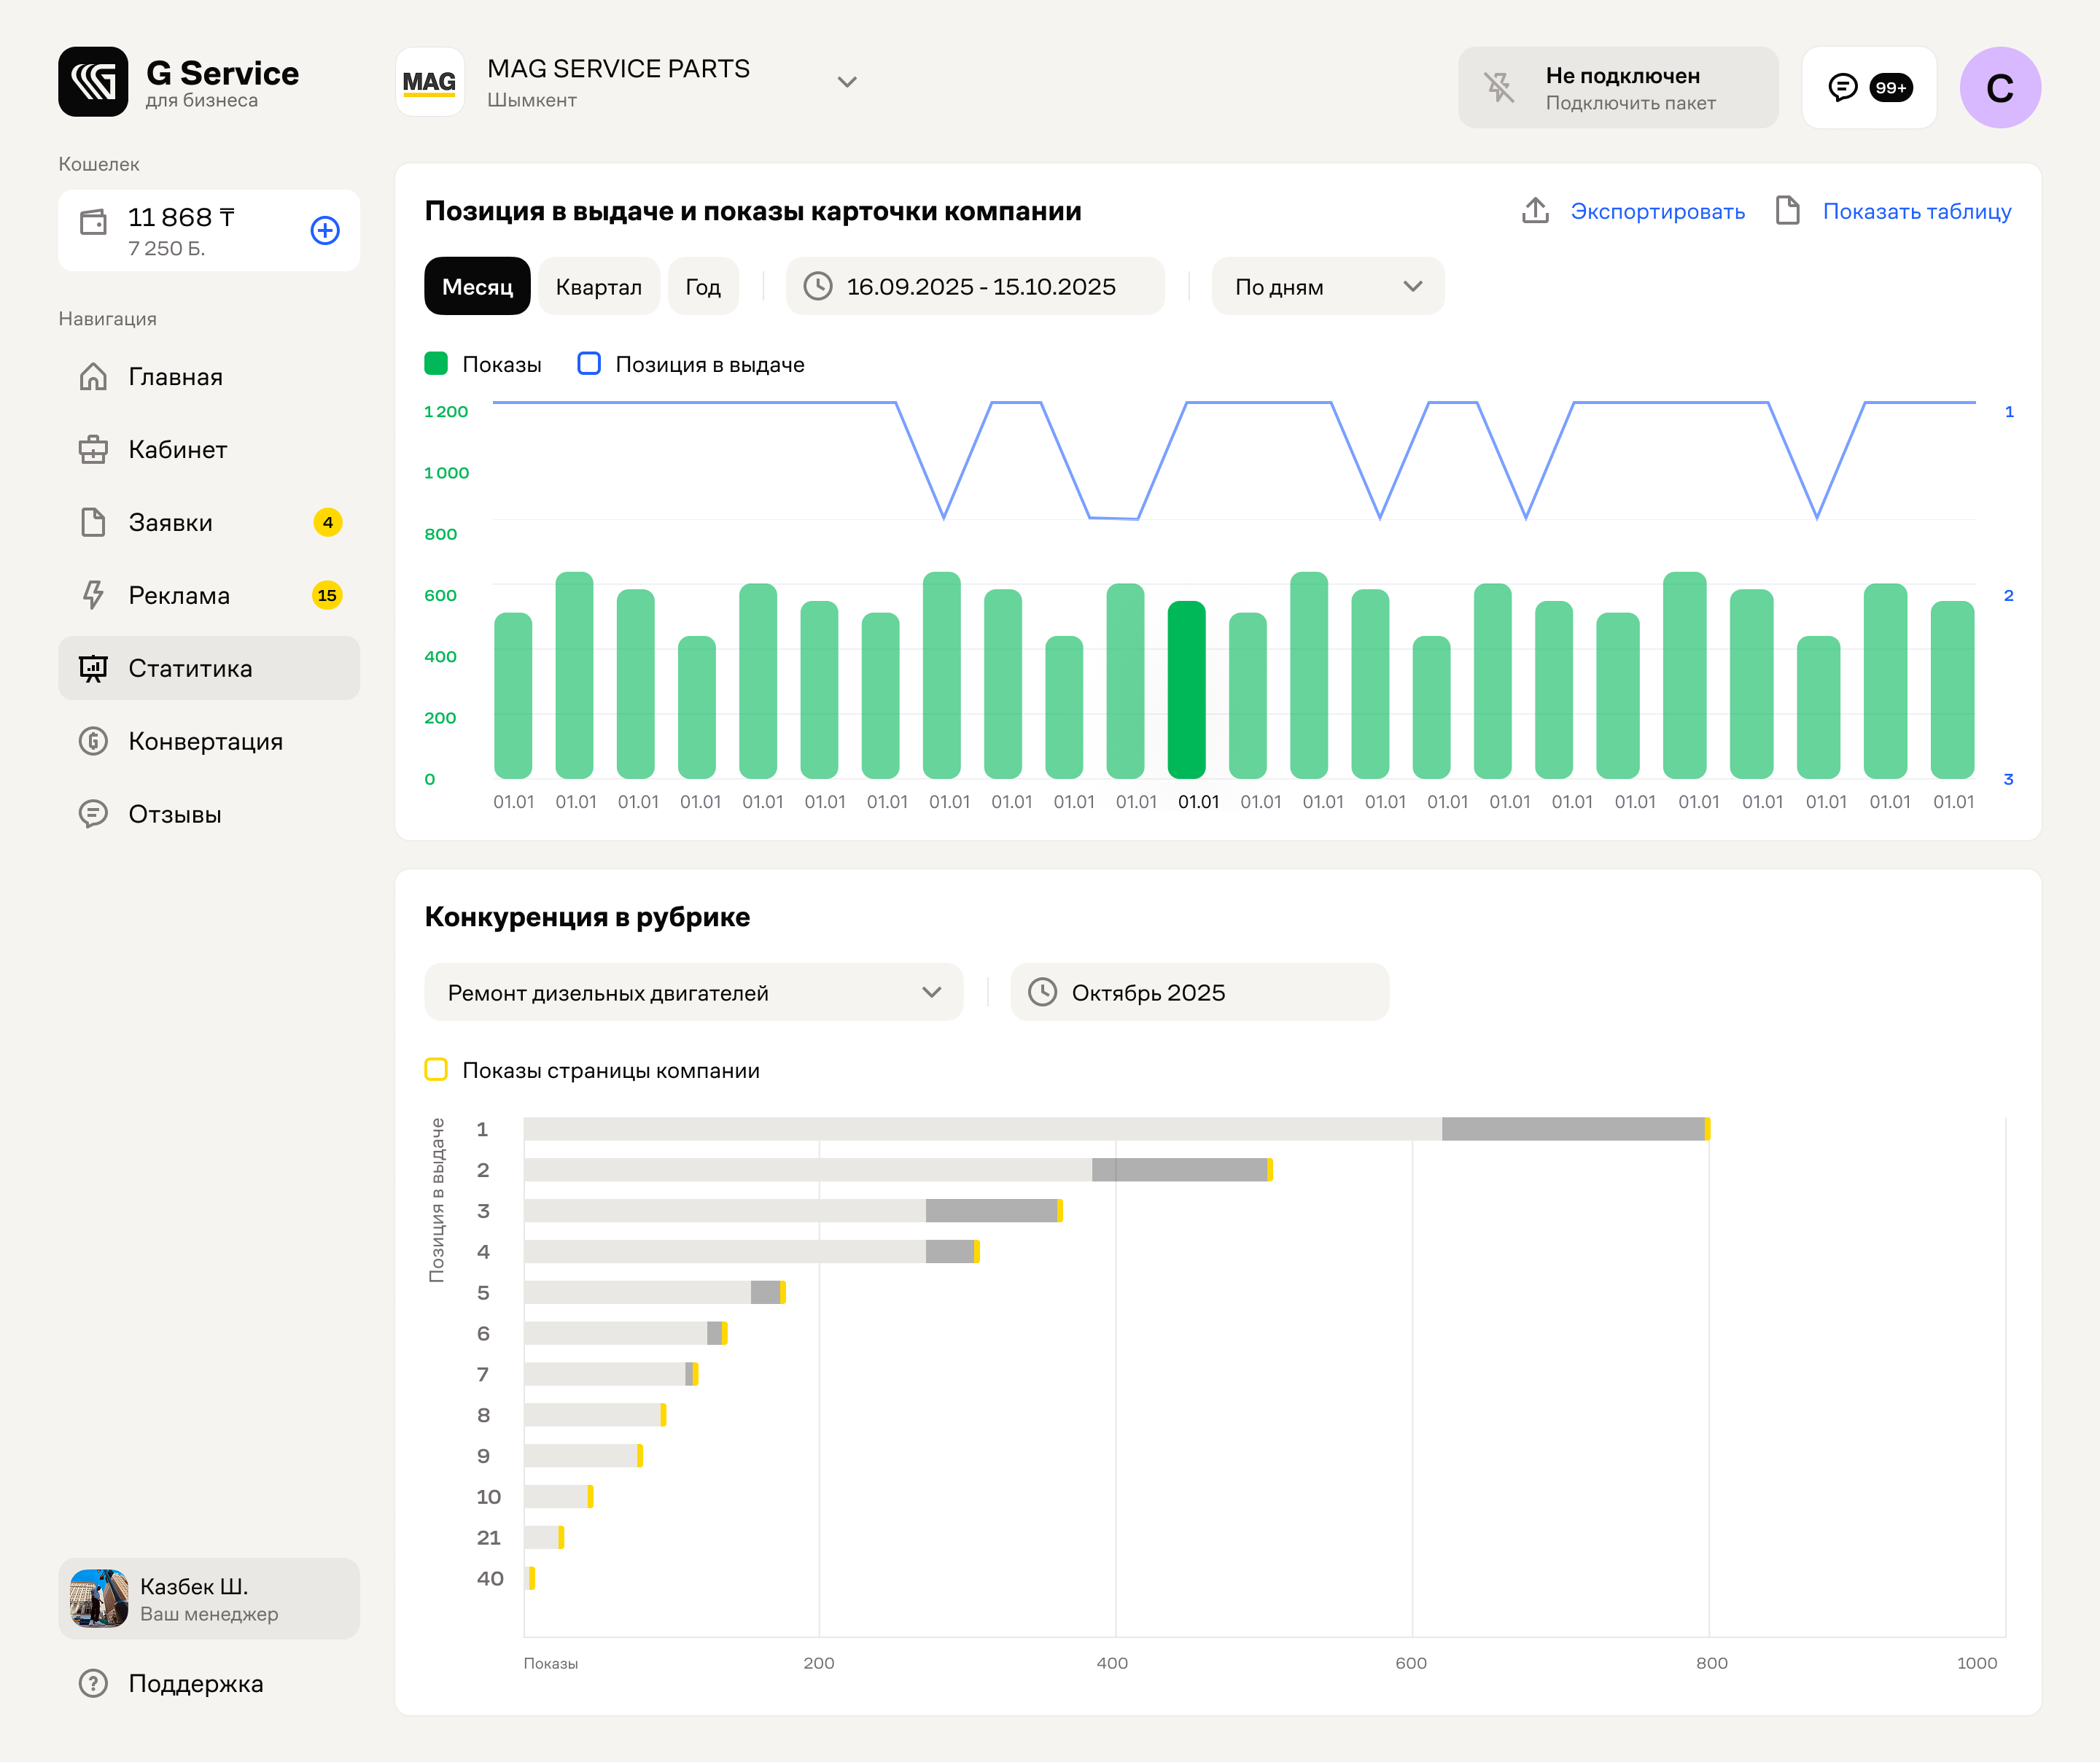Click the Поддержка question mark icon
Screen dimensions: 2100x1762
click(93, 1683)
